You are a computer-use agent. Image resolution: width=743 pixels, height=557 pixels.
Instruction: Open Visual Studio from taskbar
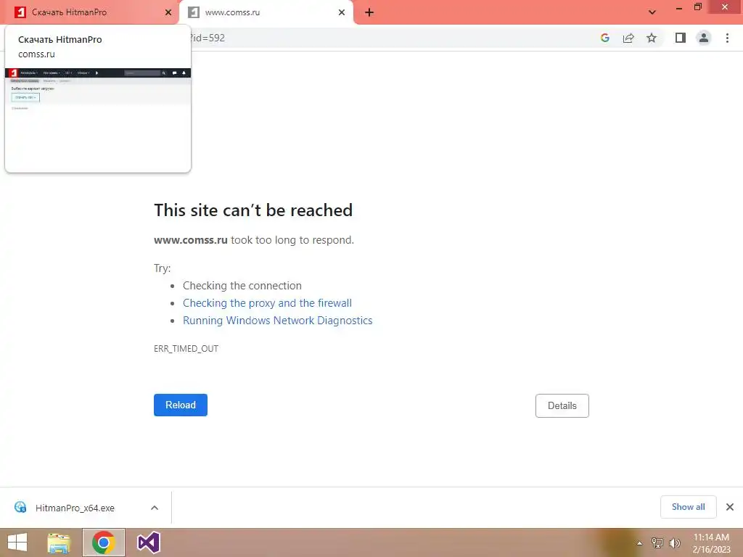coord(148,542)
